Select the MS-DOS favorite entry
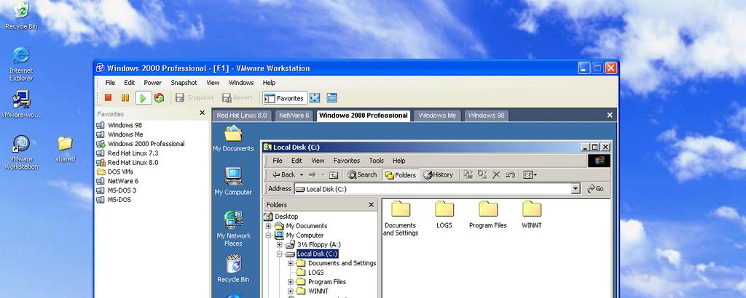The image size is (746, 298). pyautogui.click(x=114, y=200)
